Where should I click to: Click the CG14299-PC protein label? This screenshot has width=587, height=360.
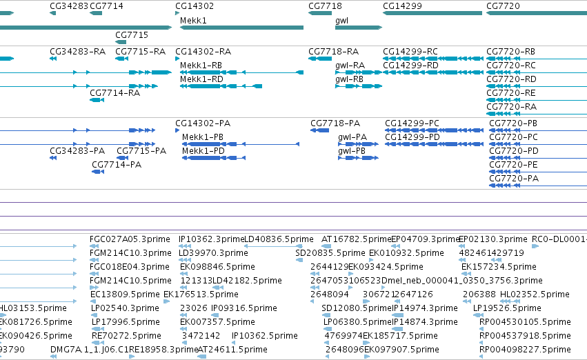pyautogui.click(x=412, y=123)
